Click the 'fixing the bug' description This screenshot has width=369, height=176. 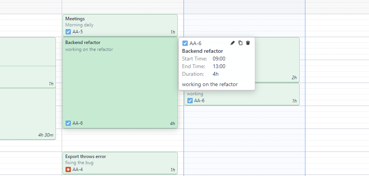pyautogui.click(x=79, y=163)
